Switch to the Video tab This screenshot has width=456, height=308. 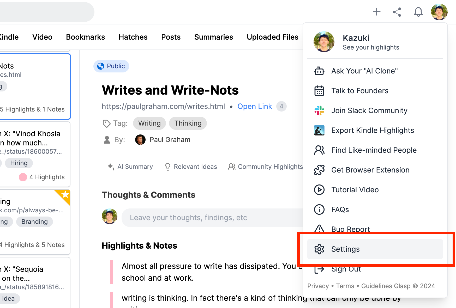coord(42,37)
